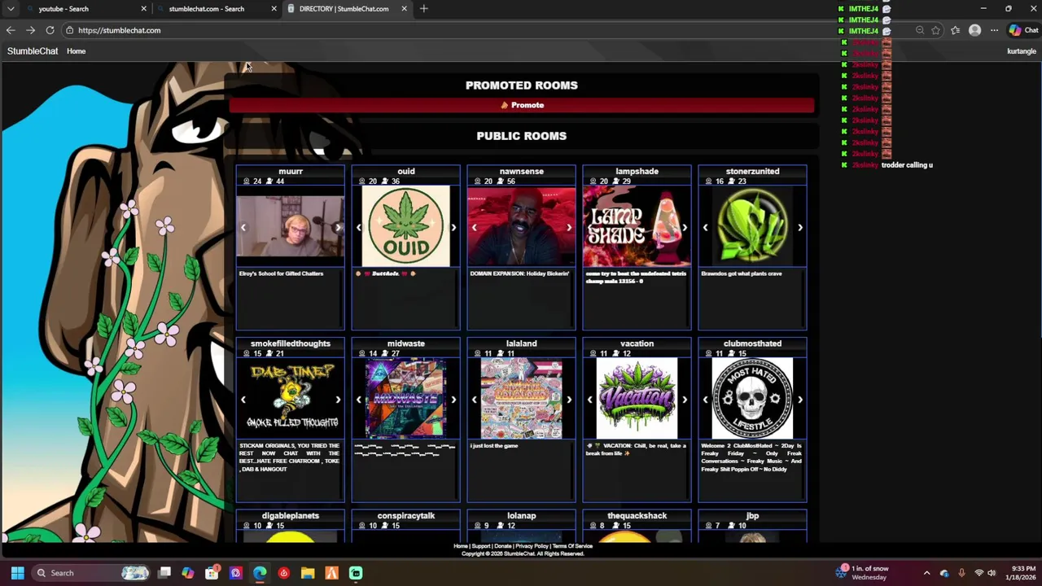Click the browser forward arrow
Image resolution: width=1042 pixels, height=586 pixels.
click(30, 30)
